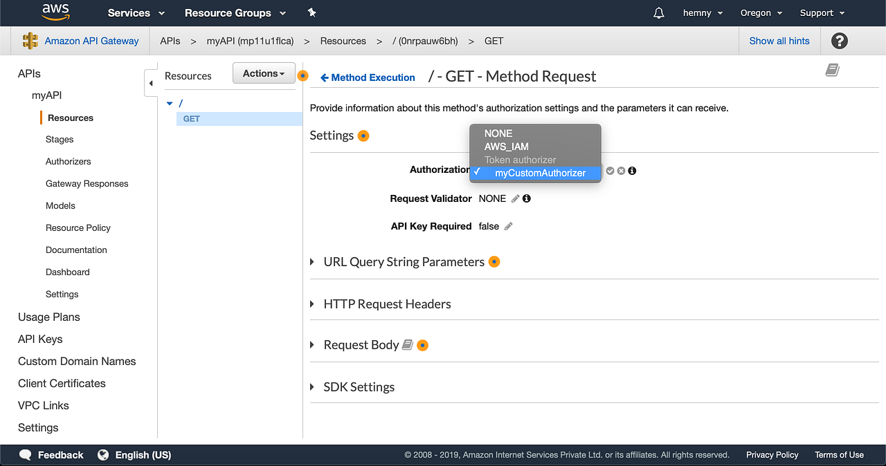886x466 pixels.
Task: Open notifications via bell icon
Action: [x=658, y=12]
